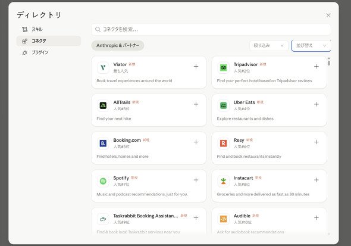Click the Taskrabbit Booking Assistant logo
Screen dimensions: 351x246
[x=103, y=219]
